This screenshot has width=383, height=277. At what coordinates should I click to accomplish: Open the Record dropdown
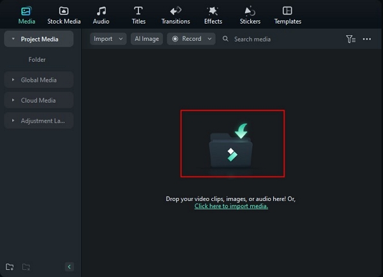coord(192,39)
